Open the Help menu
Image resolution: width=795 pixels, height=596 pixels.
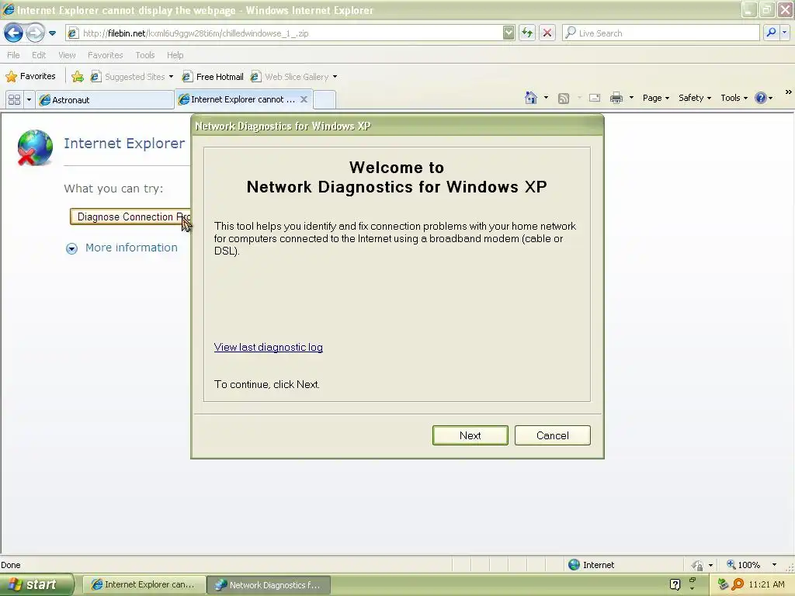175,55
